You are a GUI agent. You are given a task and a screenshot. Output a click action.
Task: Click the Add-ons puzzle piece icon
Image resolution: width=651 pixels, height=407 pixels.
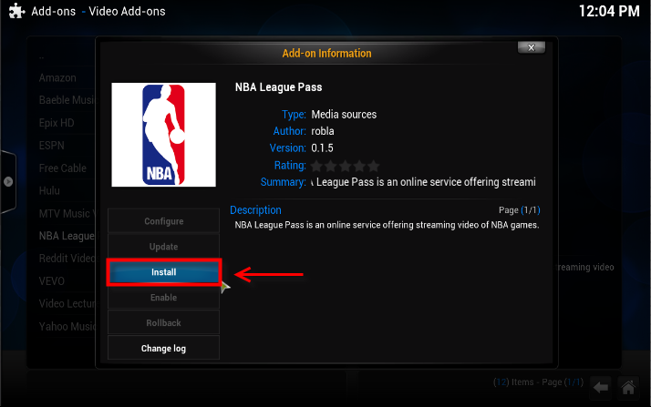click(17, 11)
